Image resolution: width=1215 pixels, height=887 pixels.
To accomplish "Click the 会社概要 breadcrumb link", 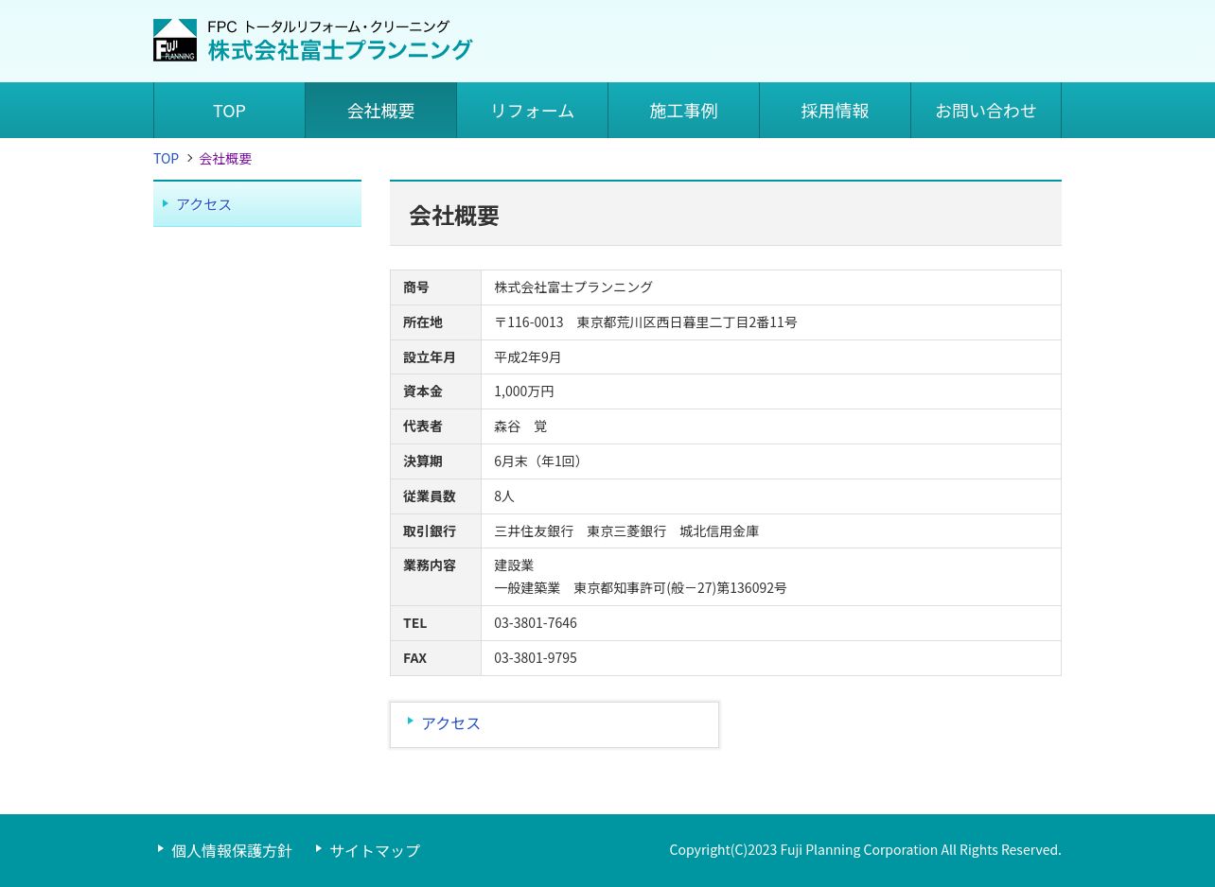I will pos(225,159).
